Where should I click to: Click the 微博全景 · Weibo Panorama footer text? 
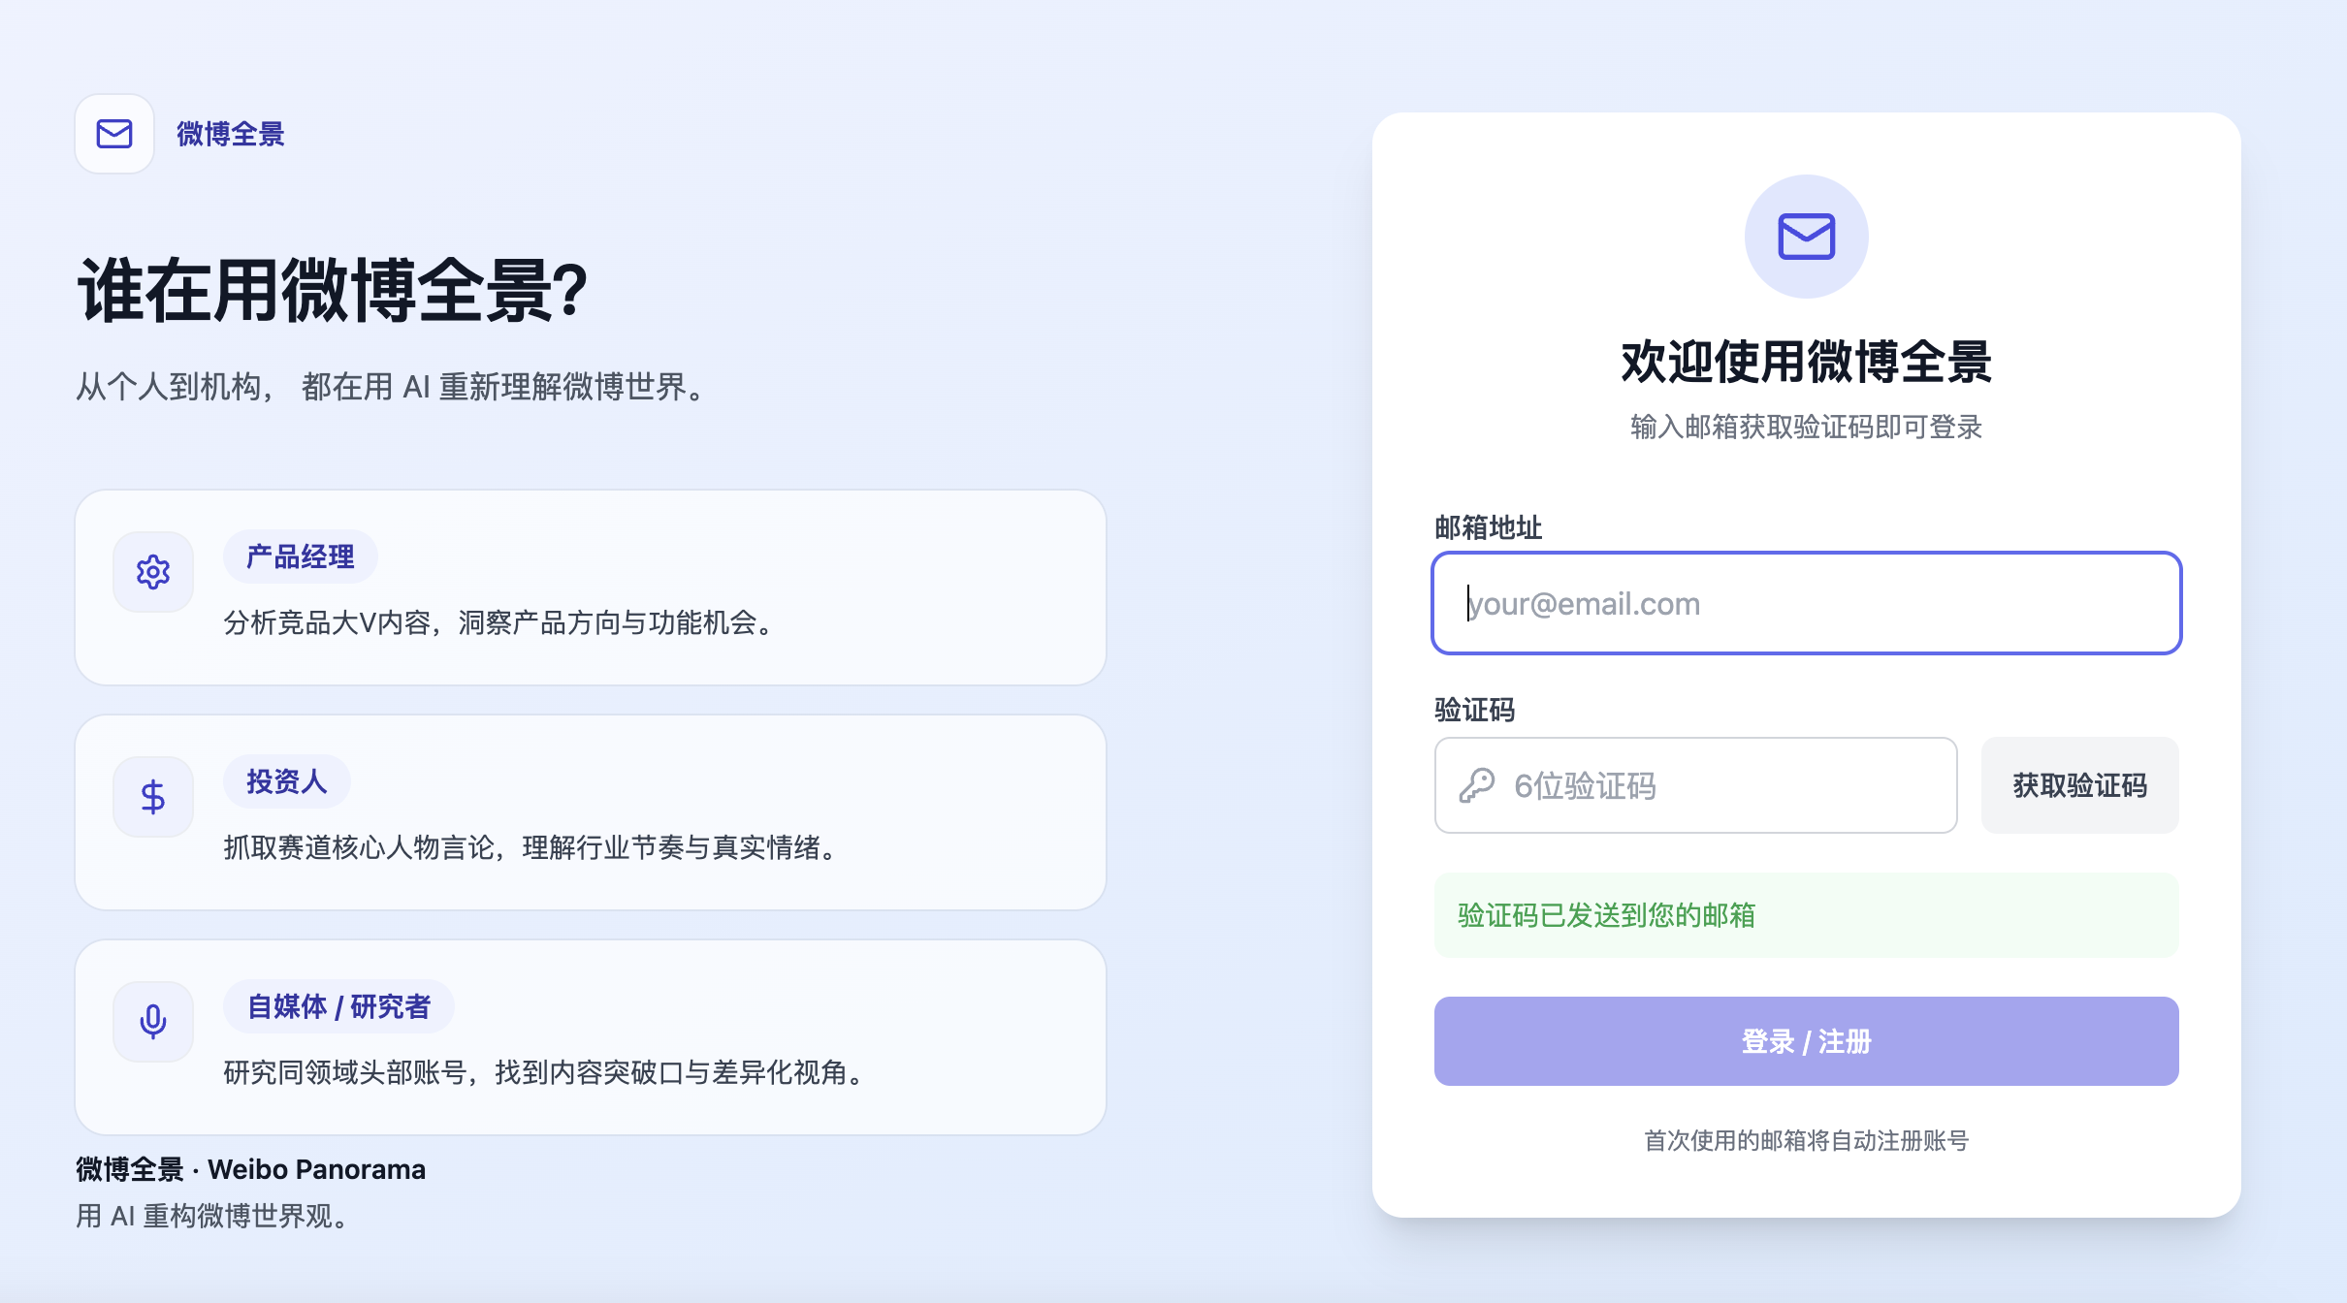click(x=251, y=1169)
